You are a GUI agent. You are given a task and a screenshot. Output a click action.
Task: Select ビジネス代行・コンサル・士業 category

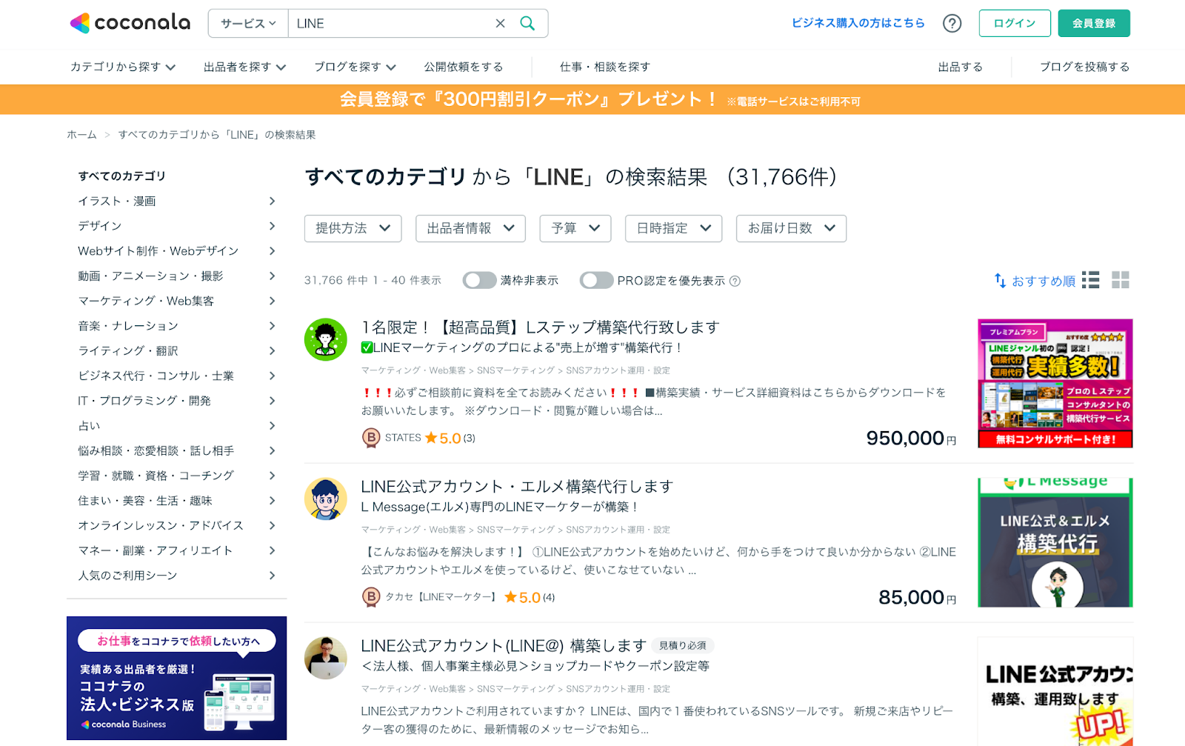tap(177, 376)
